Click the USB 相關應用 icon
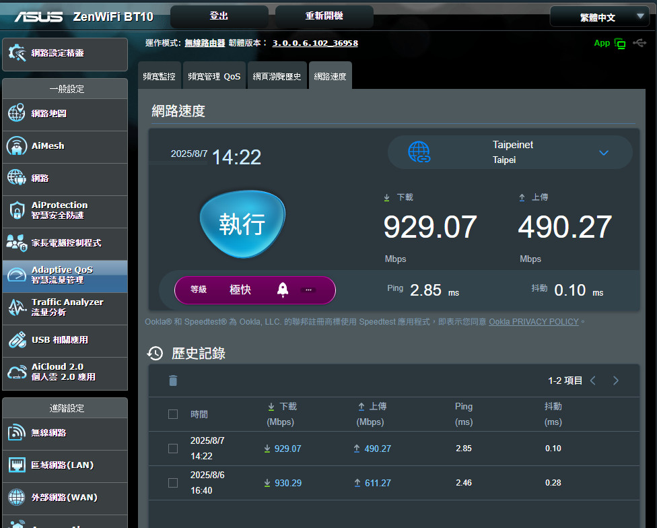The width and height of the screenshot is (657, 528). (17, 340)
